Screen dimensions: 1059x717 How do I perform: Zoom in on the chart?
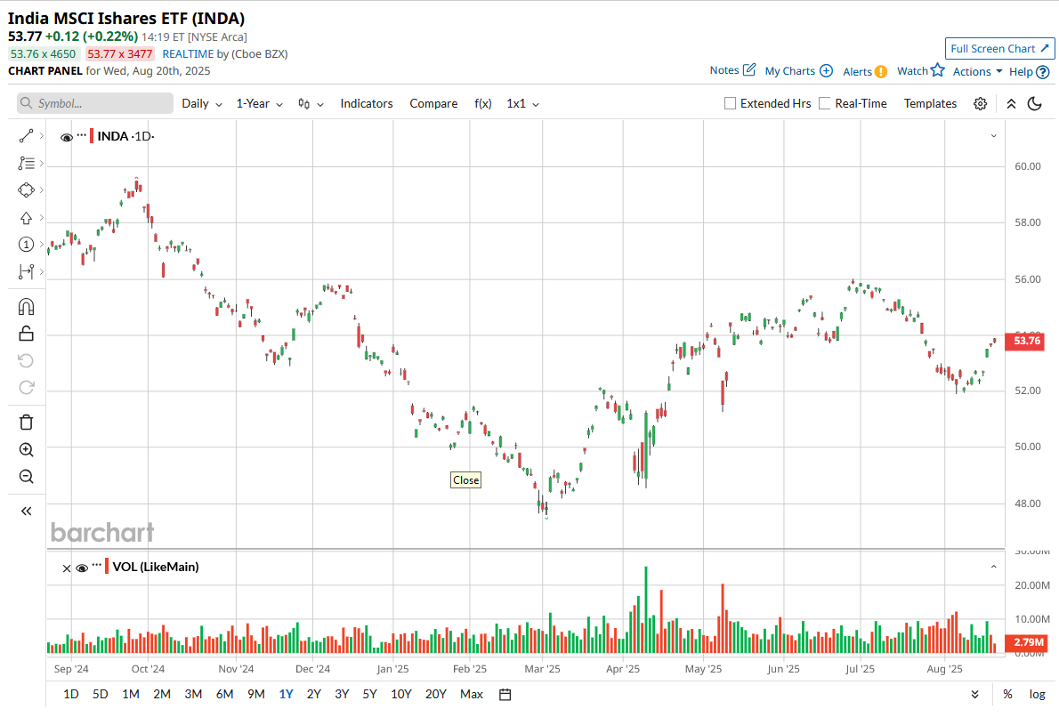point(26,449)
